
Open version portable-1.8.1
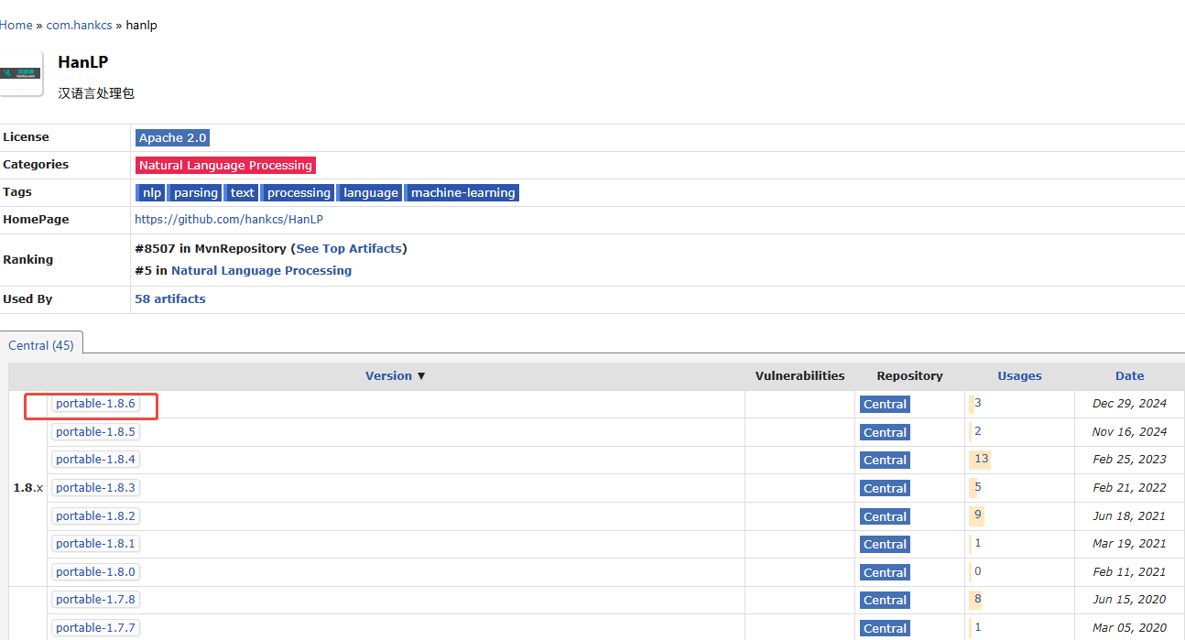(95, 544)
